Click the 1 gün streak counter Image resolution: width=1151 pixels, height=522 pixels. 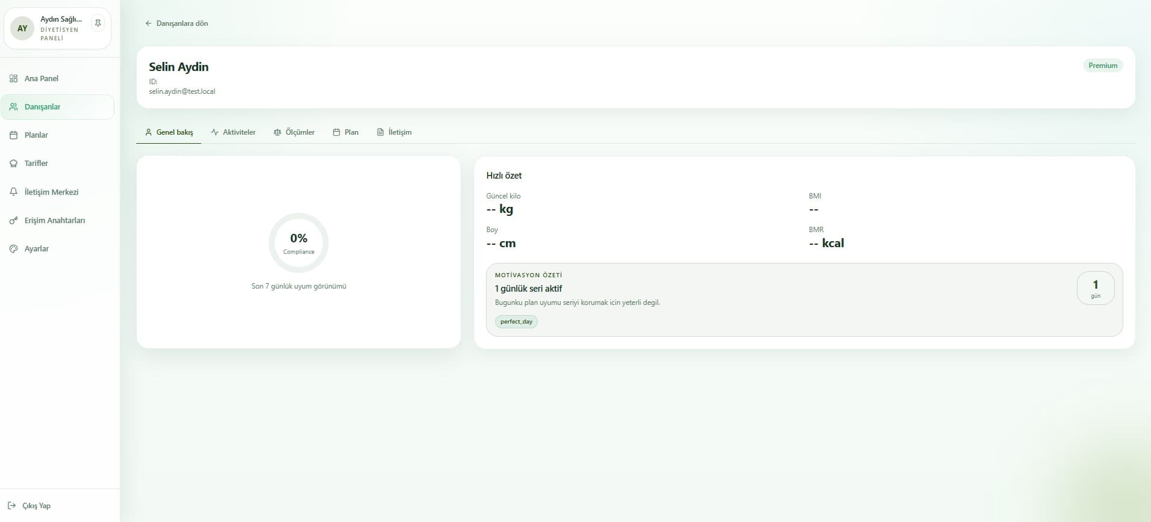[x=1095, y=289]
